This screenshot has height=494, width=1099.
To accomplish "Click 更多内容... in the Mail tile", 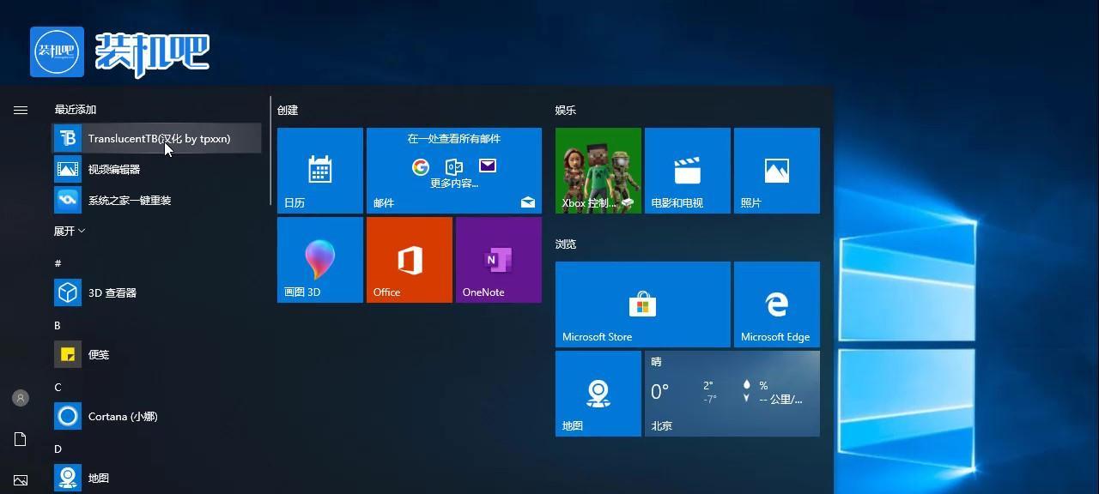I will tap(454, 183).
